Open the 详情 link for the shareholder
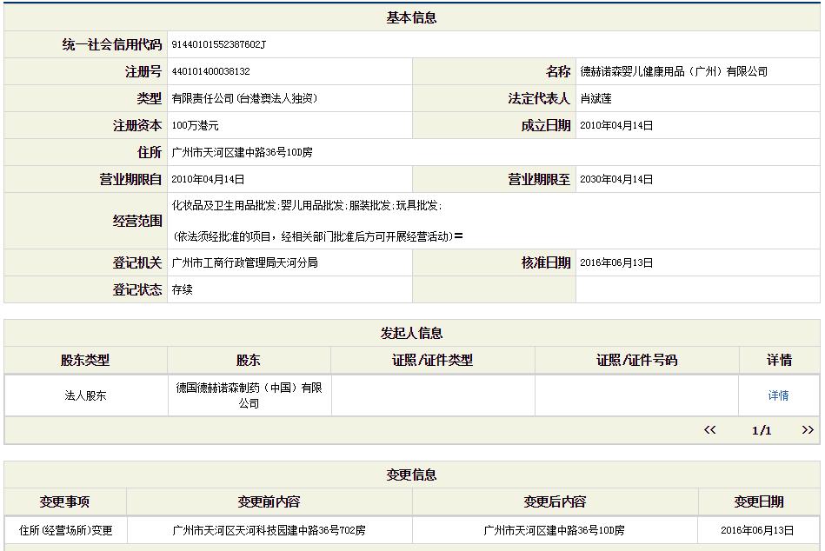The height and width of the screenshot is (551, 825). point(778,394)
